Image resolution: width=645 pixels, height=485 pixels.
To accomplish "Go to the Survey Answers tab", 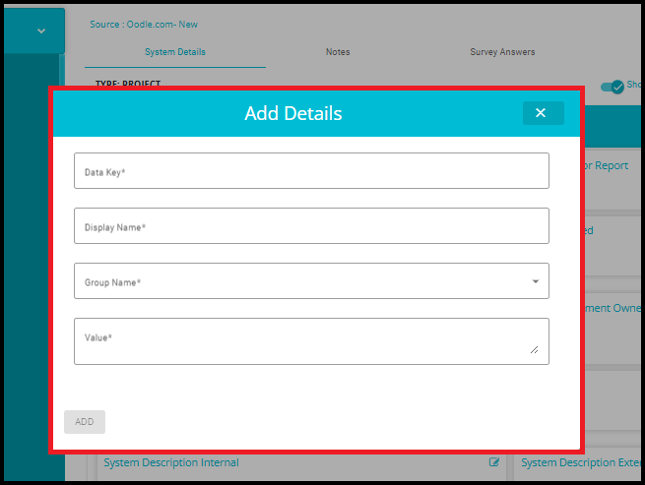I will coord(502,52).
